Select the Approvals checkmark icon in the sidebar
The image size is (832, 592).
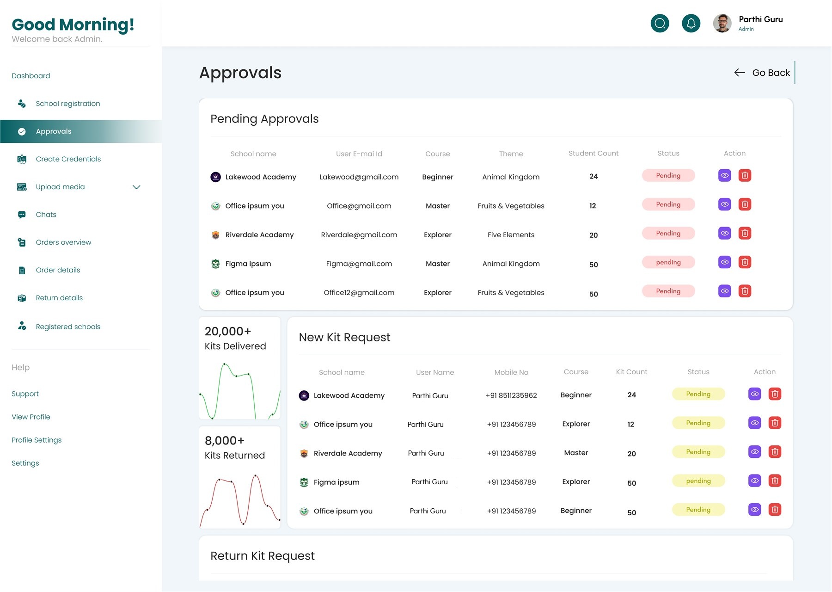22,131
